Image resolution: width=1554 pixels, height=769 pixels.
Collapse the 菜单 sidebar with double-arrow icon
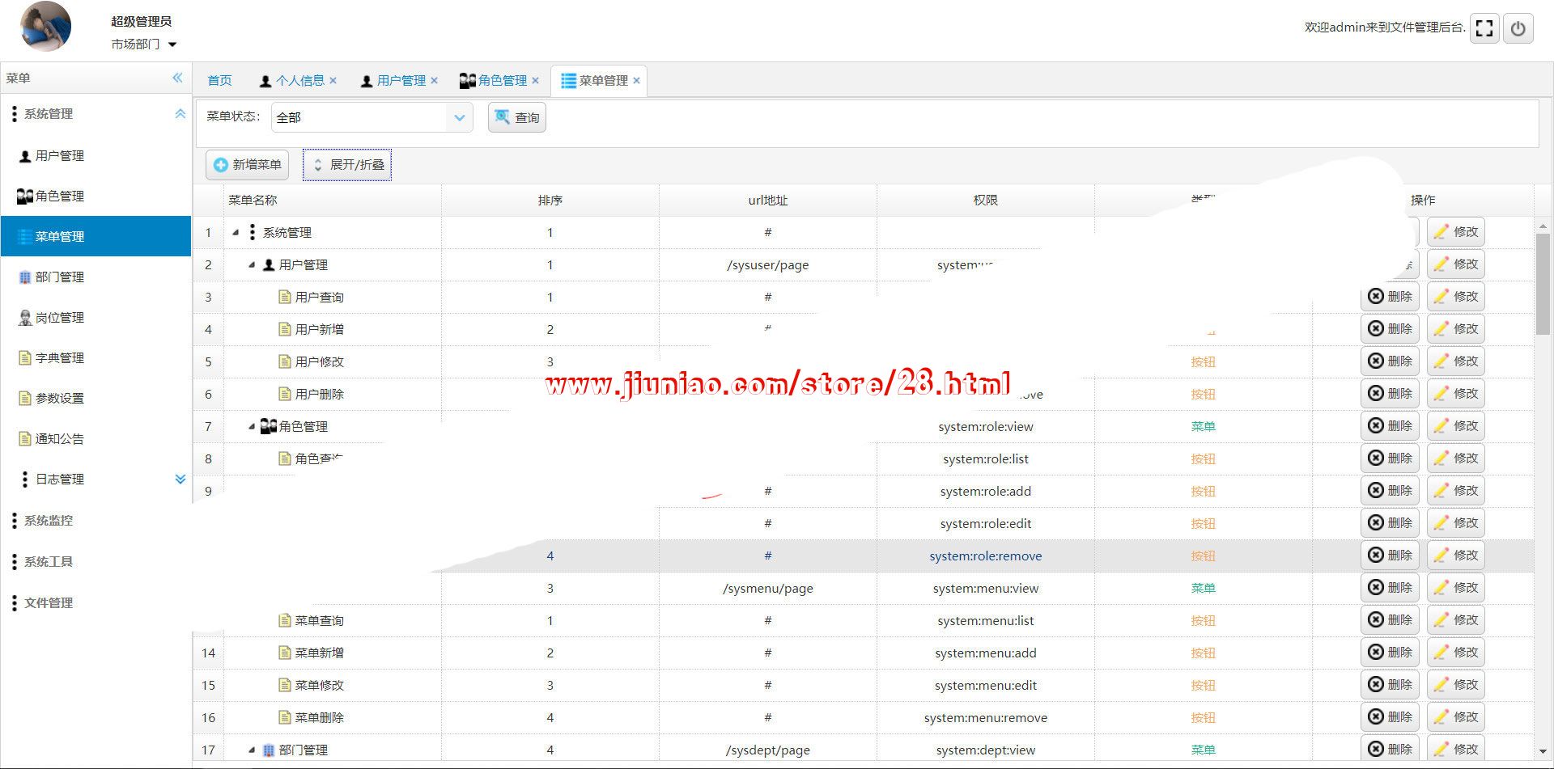point(177,78)
